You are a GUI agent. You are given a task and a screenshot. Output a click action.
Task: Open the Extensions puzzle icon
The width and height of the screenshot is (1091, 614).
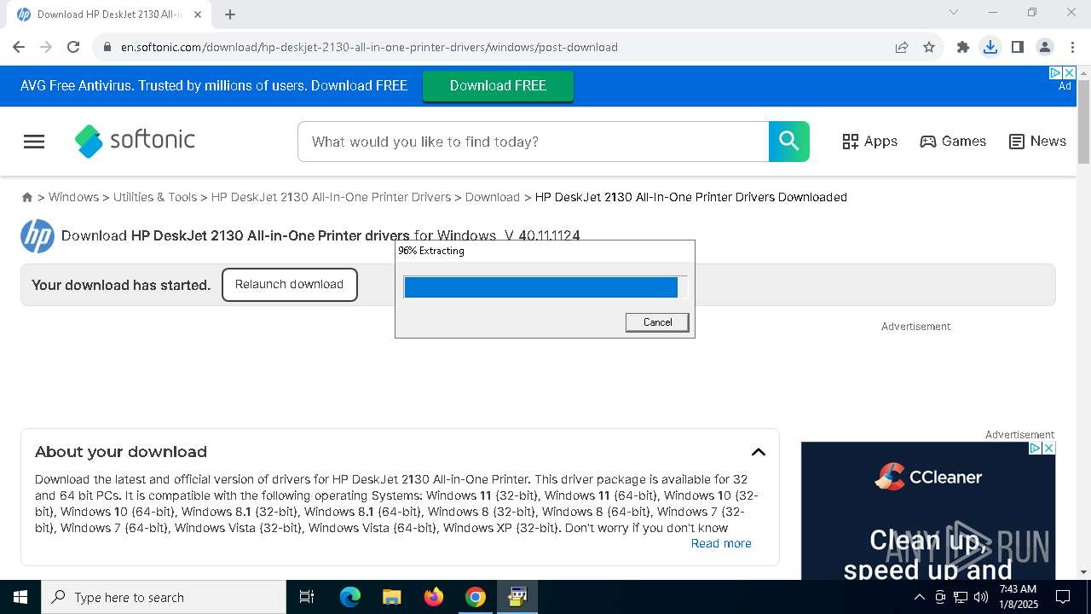click(963, 47)
